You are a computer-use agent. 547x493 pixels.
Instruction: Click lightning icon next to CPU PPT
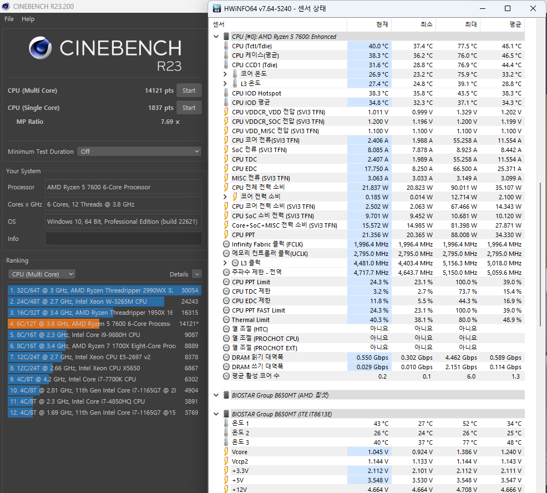(226, 235)
